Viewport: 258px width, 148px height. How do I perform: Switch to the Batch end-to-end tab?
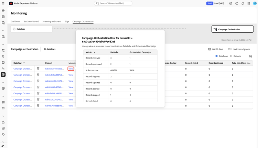[x=31, y=21]
